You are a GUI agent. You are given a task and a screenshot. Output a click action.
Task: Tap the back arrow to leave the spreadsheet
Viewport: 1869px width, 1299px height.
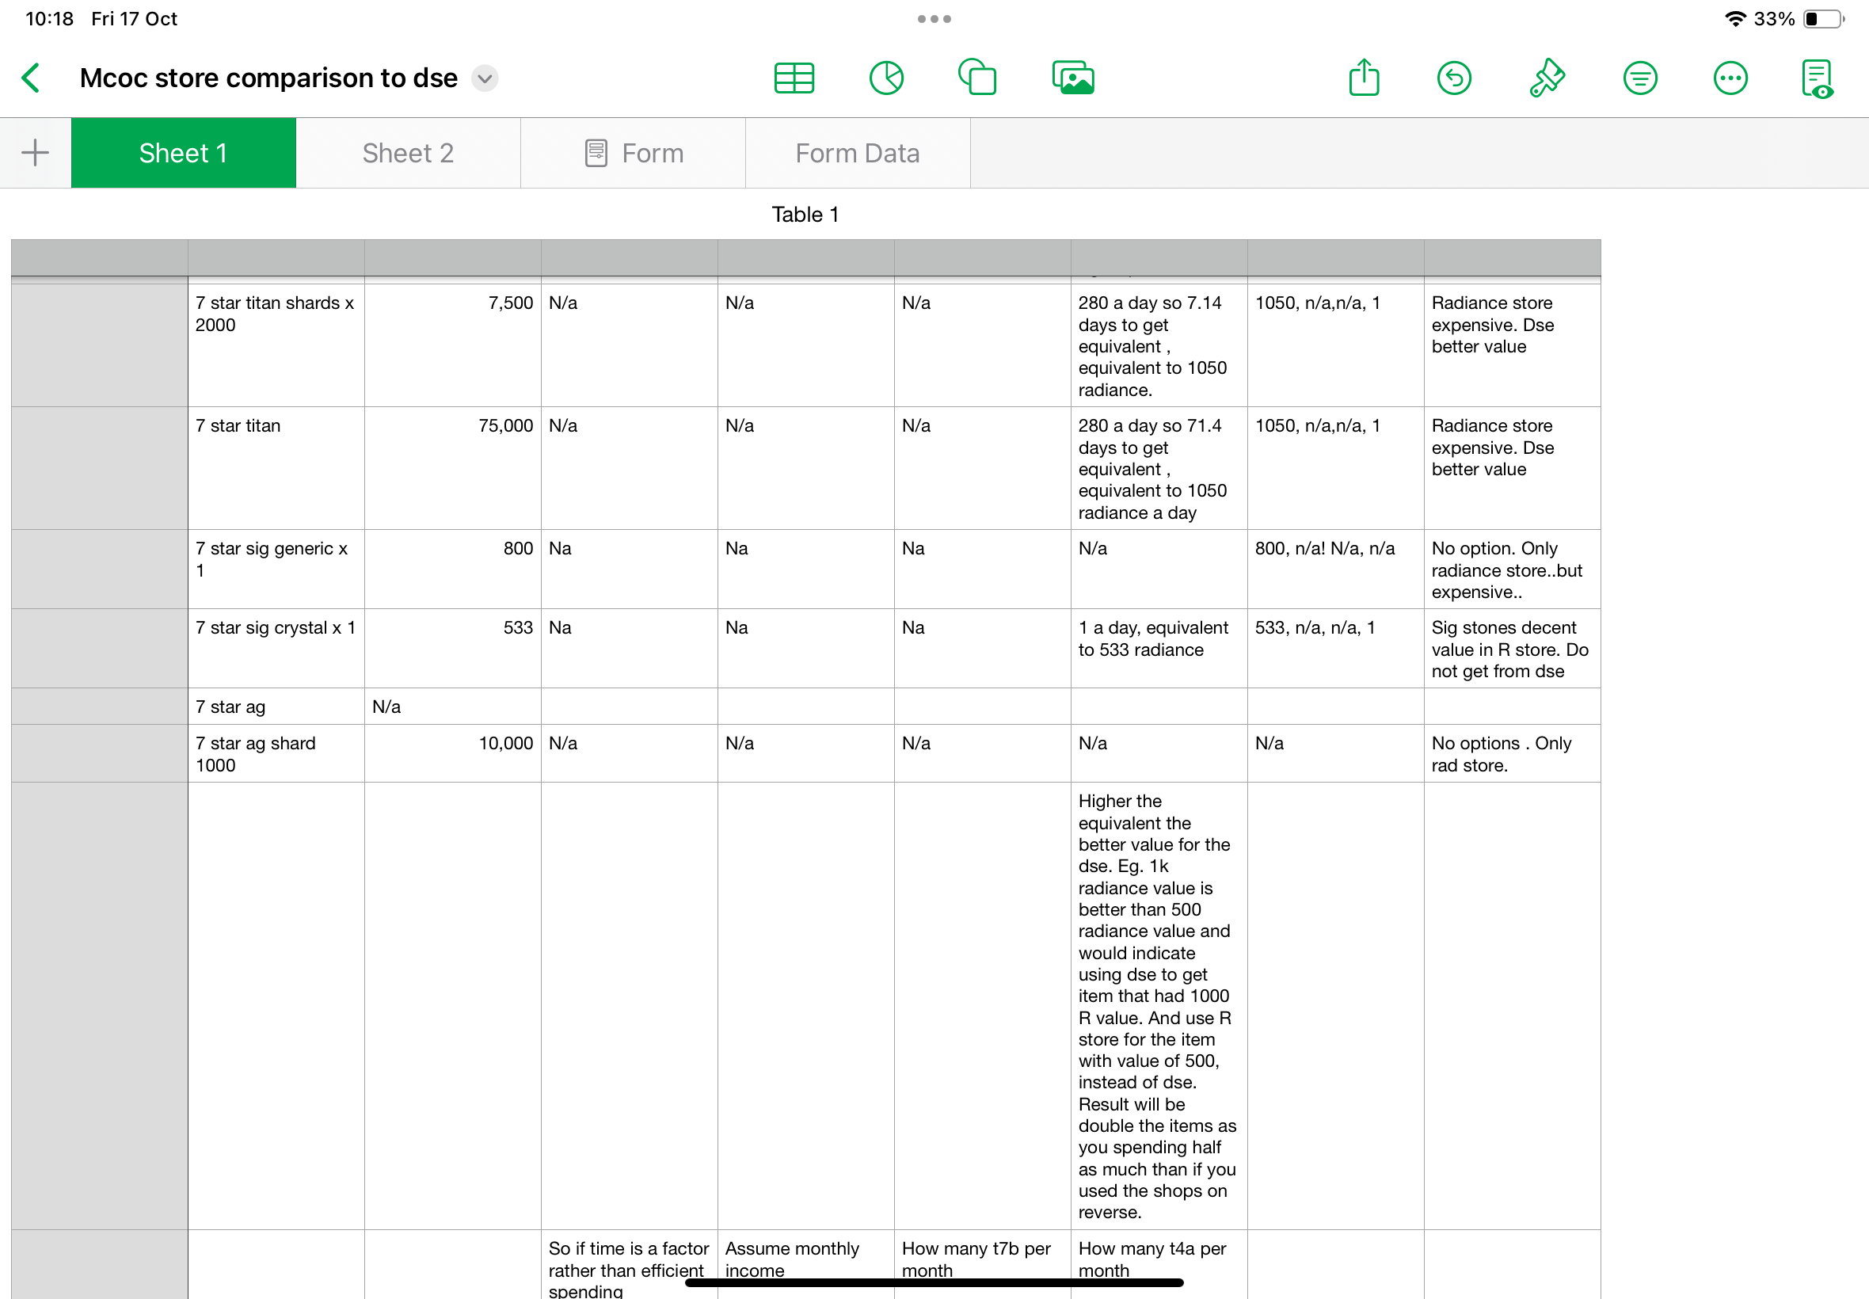point(31,78)
